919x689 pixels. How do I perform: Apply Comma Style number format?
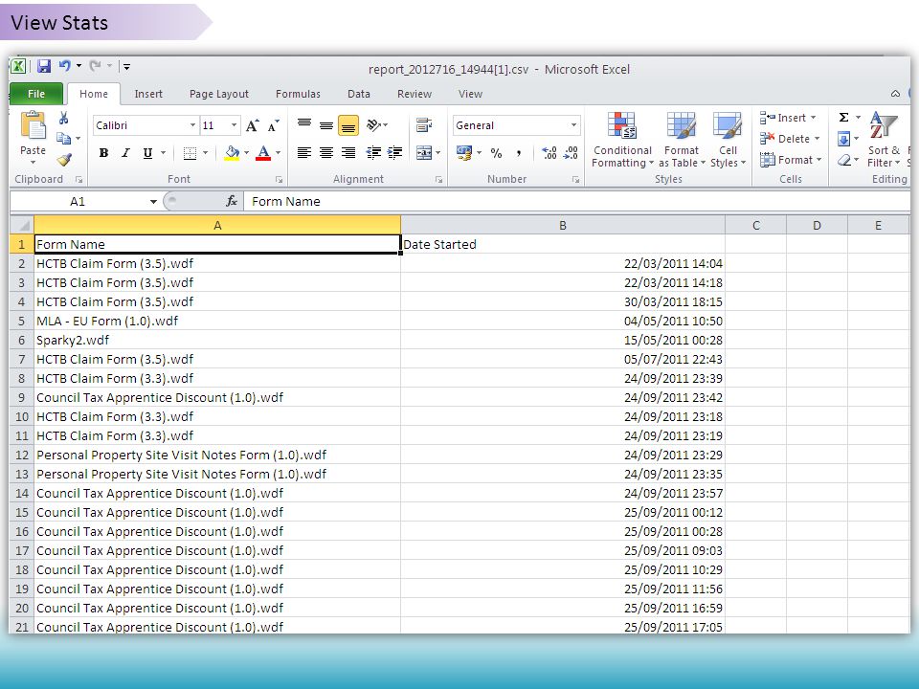519,153
